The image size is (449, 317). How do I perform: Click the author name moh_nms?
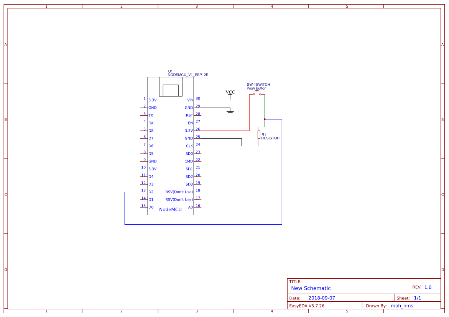pyautogui.click(x=402, y=306)
